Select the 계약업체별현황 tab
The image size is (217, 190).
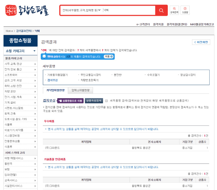click(55, 90)
